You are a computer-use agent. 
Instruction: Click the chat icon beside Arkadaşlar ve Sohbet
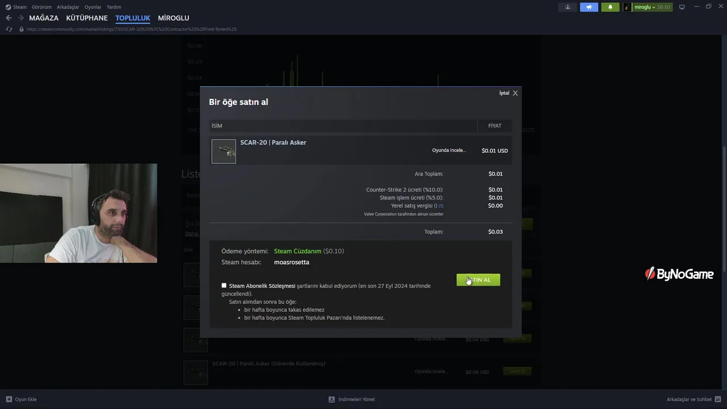click(718, 399)
